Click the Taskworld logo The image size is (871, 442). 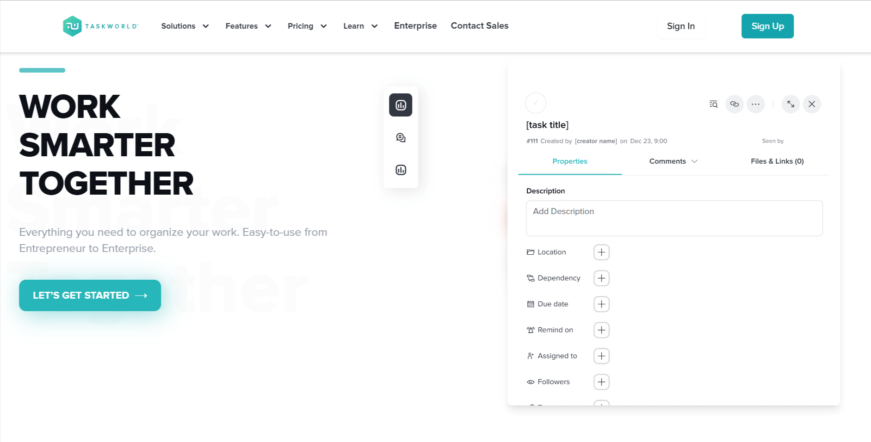click(100, 26)
